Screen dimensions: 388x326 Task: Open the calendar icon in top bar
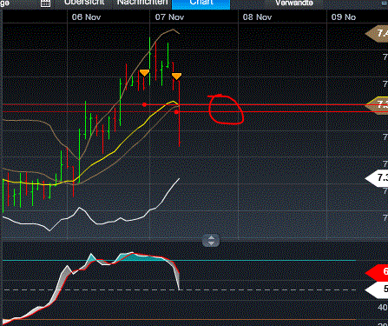tap(45, 3)
